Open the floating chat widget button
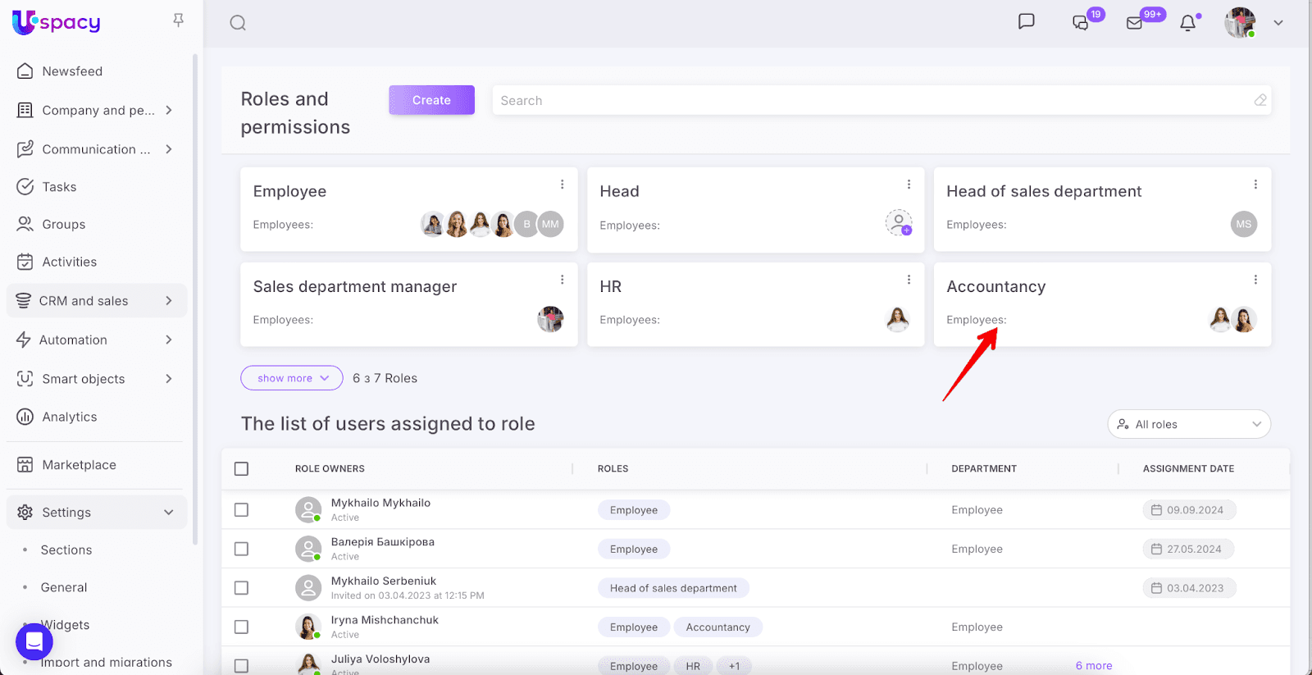Viewport: 1312px width, 675px height. (34, 641)
